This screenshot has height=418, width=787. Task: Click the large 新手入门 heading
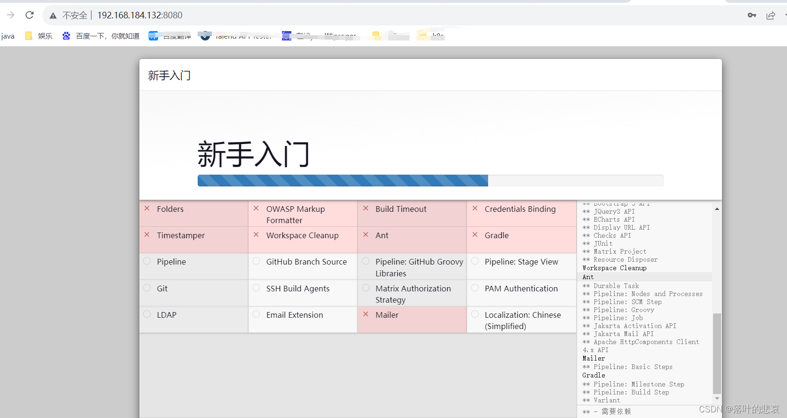254,154
